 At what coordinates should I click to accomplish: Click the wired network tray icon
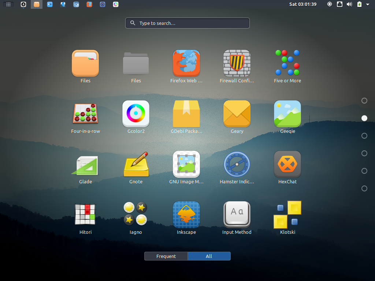[339, 4]
